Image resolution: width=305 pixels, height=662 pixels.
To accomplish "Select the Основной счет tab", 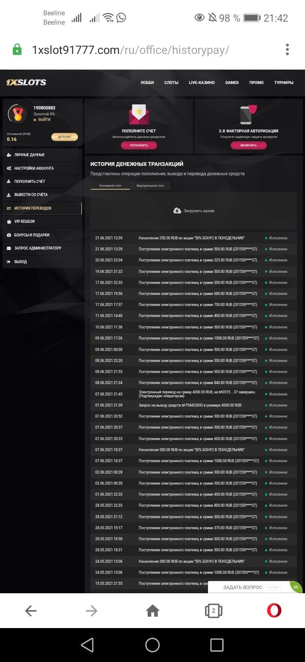I will pyautogui.click(x=110, y=186).
